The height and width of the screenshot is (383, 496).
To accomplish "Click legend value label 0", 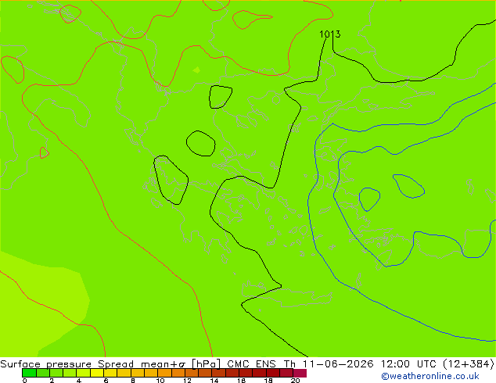I will click(25, 381).
